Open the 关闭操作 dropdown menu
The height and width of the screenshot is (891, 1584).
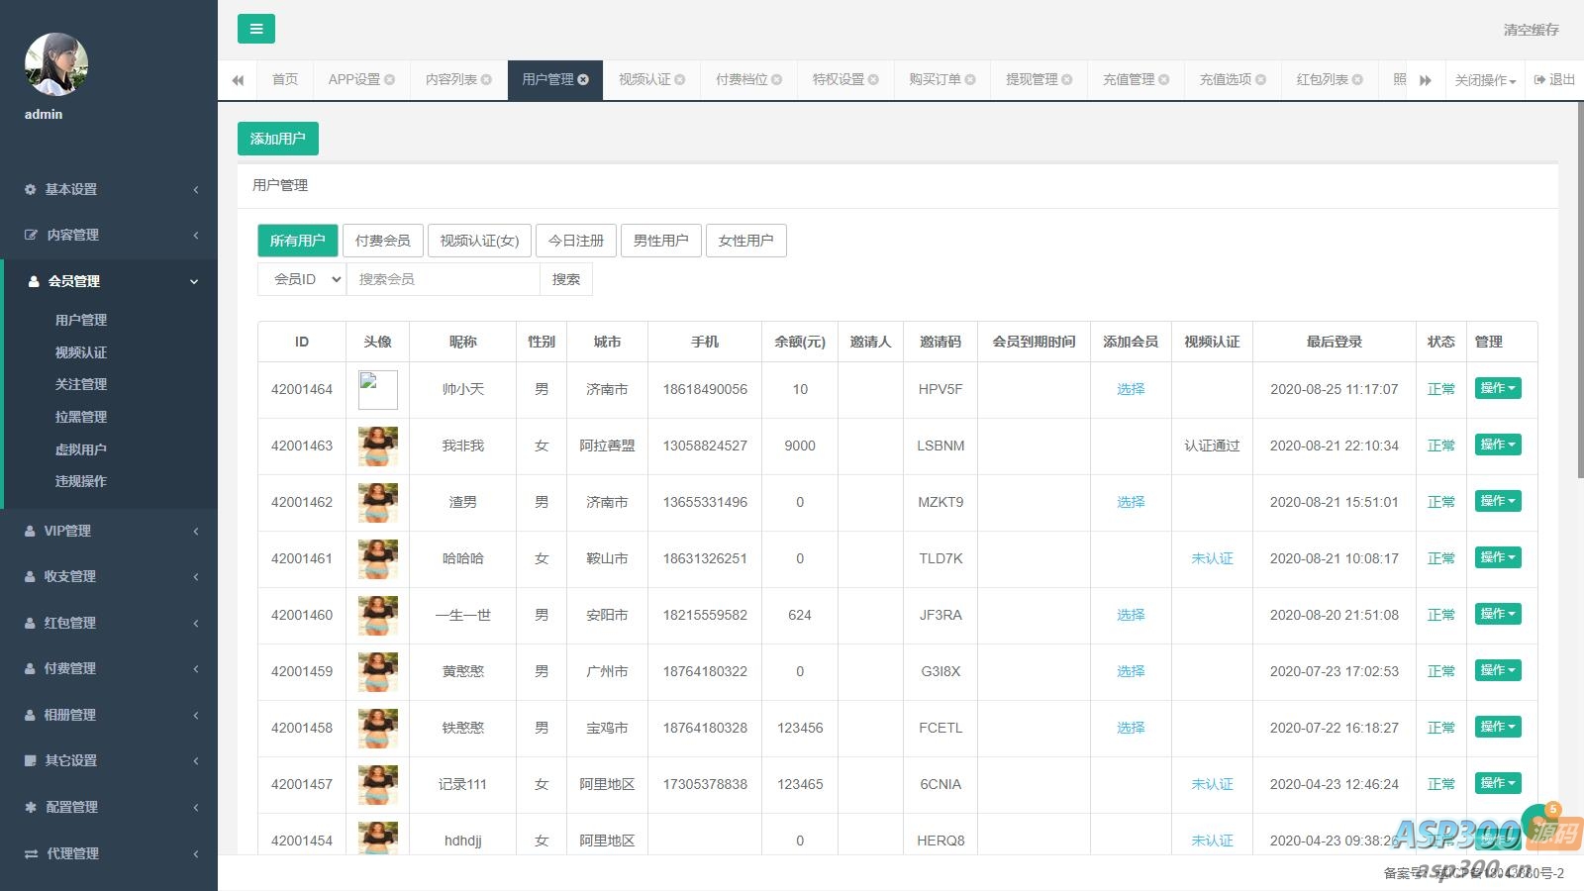1485,80
